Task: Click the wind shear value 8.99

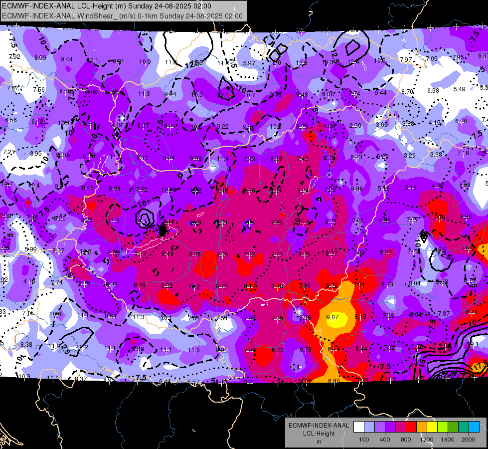Action: 40,58
